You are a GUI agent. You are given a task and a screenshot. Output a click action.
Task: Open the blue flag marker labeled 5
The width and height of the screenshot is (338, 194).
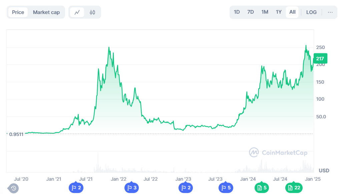click(226, 188)
